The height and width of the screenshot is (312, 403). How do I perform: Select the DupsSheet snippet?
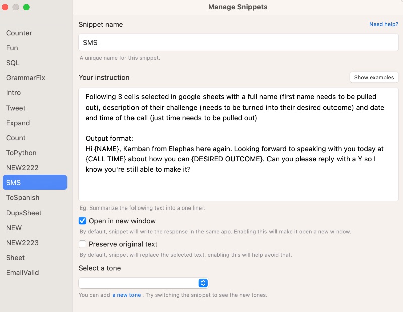[x=24, y=213]
